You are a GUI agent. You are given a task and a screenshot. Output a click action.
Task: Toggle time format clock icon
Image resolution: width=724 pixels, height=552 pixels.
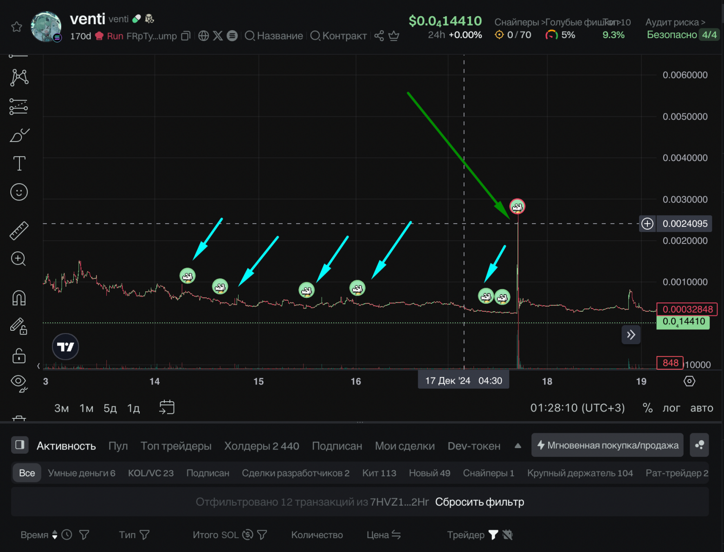coord(67,535)
